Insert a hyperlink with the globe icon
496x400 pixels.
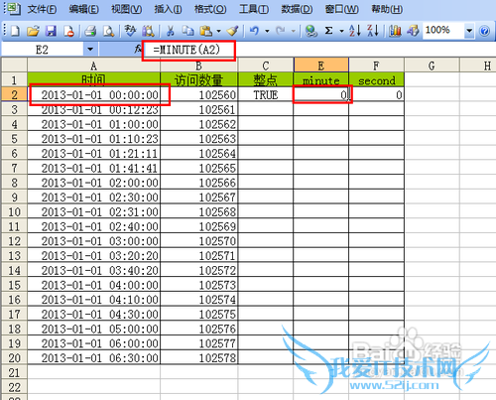point(310,31)
